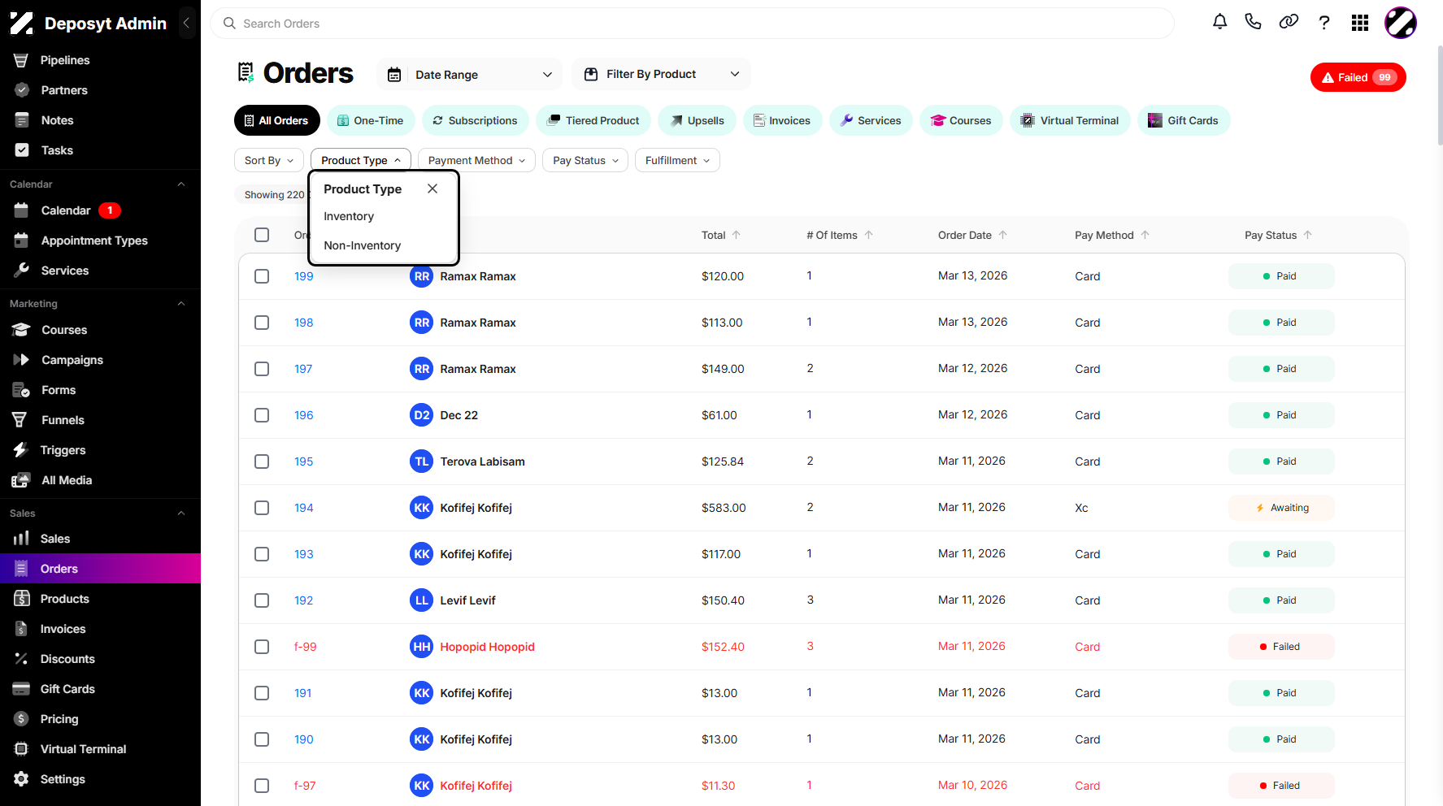The image size is (1443, 806).
Task: Collapse sidebar with the chevron arrow
Action: 186,23
